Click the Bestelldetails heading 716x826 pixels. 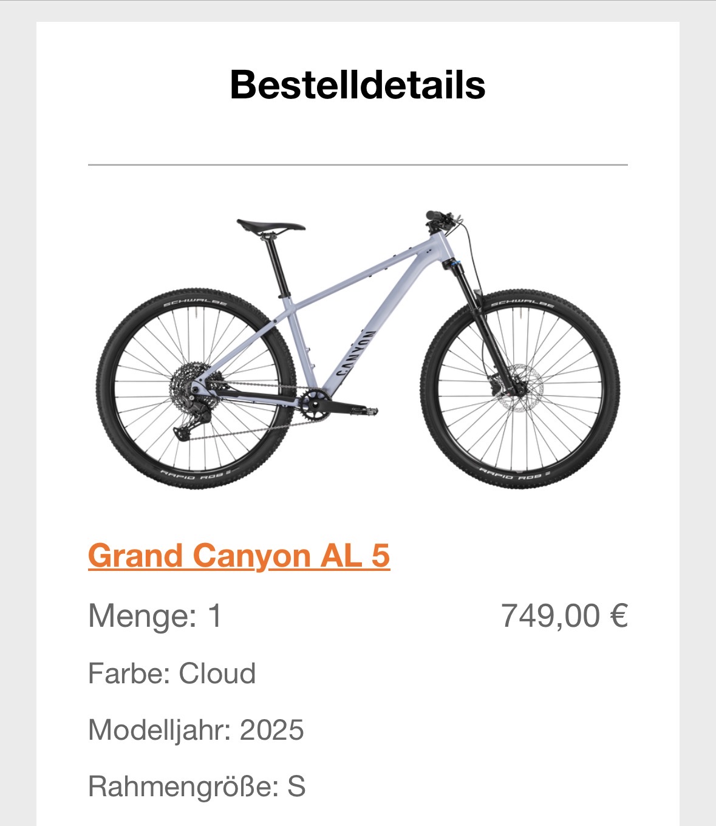coord(358,84)
